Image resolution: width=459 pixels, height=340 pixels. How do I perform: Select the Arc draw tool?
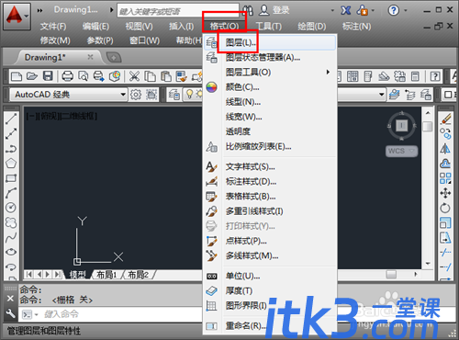tap(11, 193)
